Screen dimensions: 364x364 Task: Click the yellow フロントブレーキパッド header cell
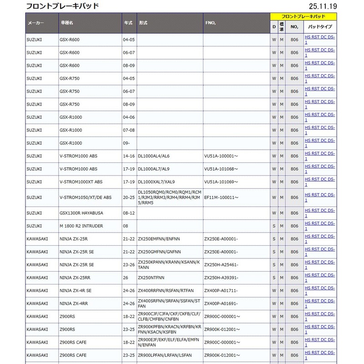pyautogui.click(x=303, y=16)
